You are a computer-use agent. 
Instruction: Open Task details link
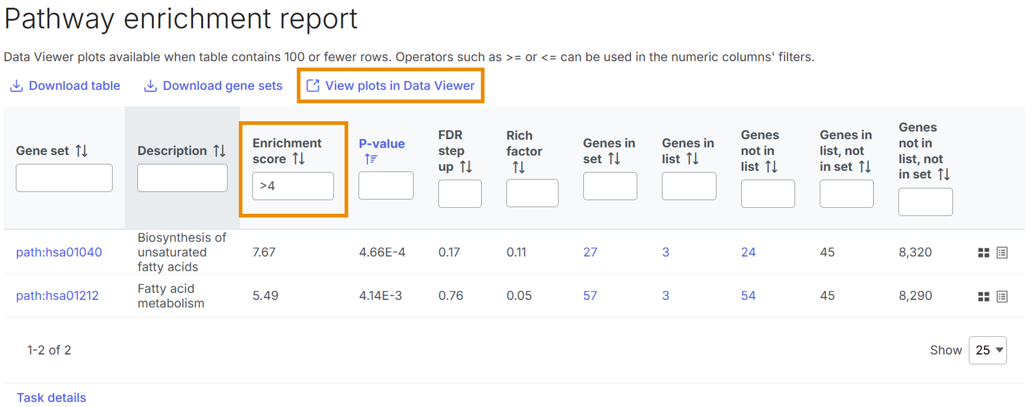pos(51,397)
